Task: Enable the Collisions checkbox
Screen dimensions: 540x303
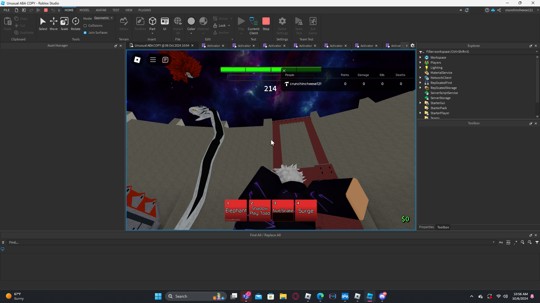Action: point(85,26)
